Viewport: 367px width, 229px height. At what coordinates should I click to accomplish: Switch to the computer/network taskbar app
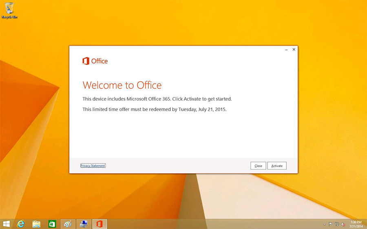tap(84, 224)
